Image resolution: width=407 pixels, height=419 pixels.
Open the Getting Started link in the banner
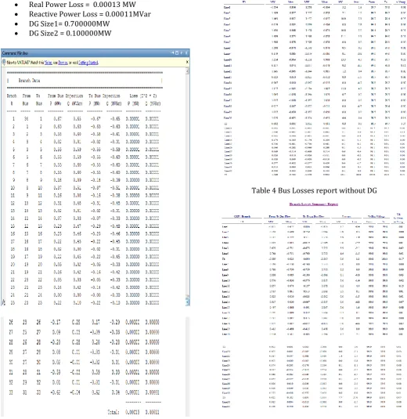pos(88,63)
